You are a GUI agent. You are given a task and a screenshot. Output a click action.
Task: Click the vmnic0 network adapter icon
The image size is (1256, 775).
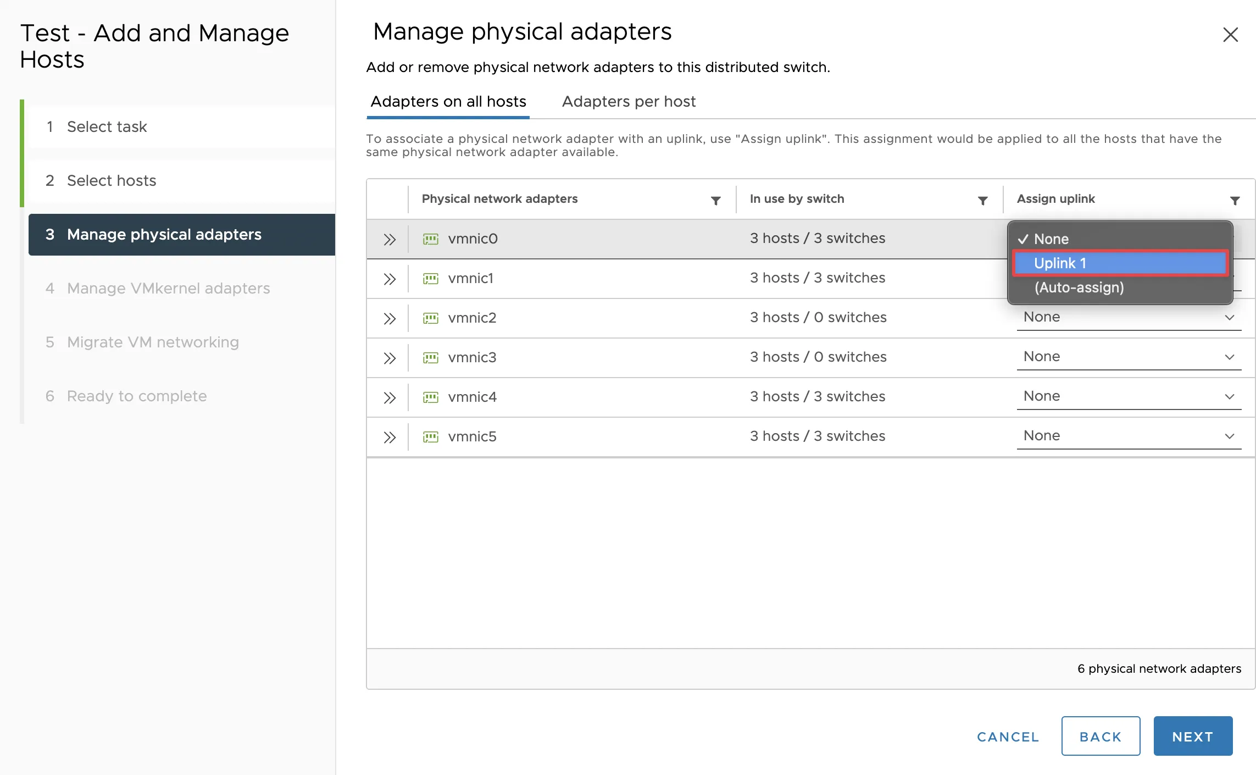tap(430, 239)
